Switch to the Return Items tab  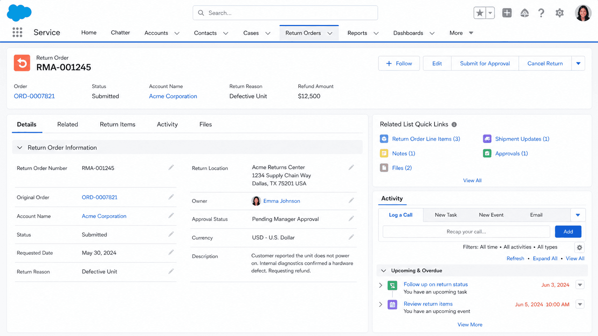118,124
